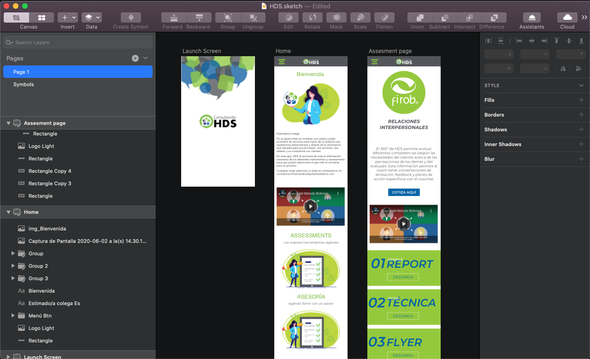
Task: Click the Rotate tool icon
Action: coord(312,18)
